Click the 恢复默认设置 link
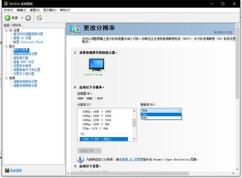The height and width of the screenshot is (178, 242). pos(223,32)
